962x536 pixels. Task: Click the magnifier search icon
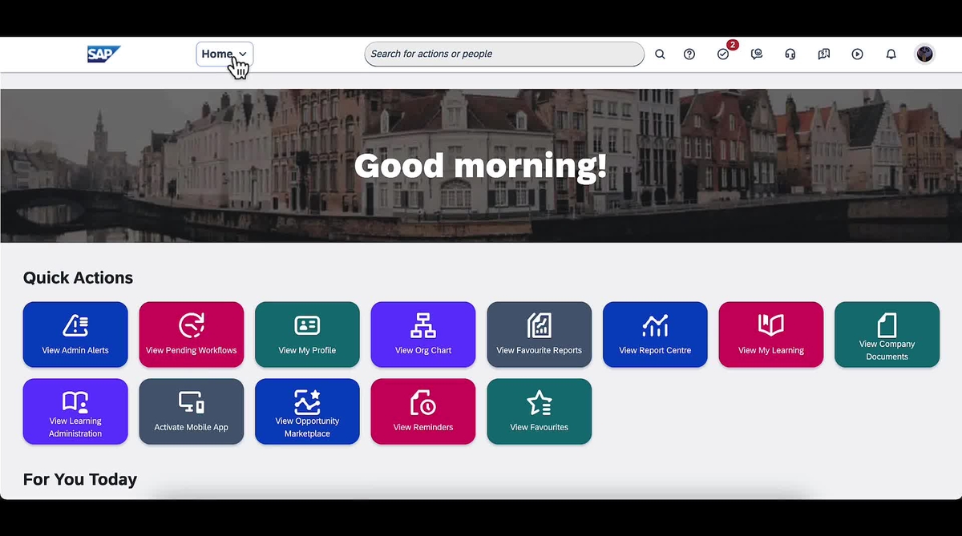(x=660, y=54)
